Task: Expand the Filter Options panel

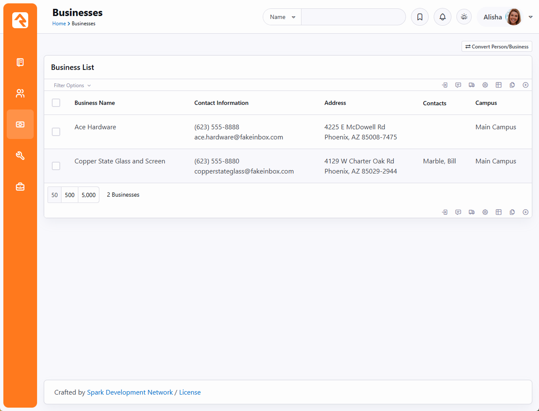Action: coord(72,85)
